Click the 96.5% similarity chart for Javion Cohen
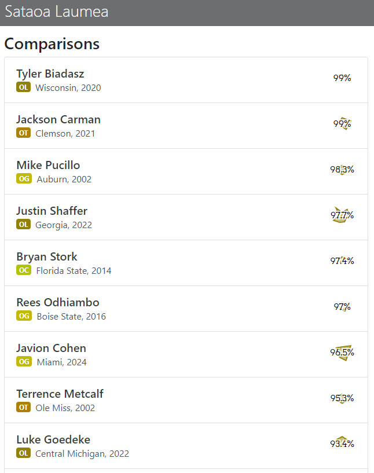This screenshot has width=374, height=473. click(x=342, y=353)
